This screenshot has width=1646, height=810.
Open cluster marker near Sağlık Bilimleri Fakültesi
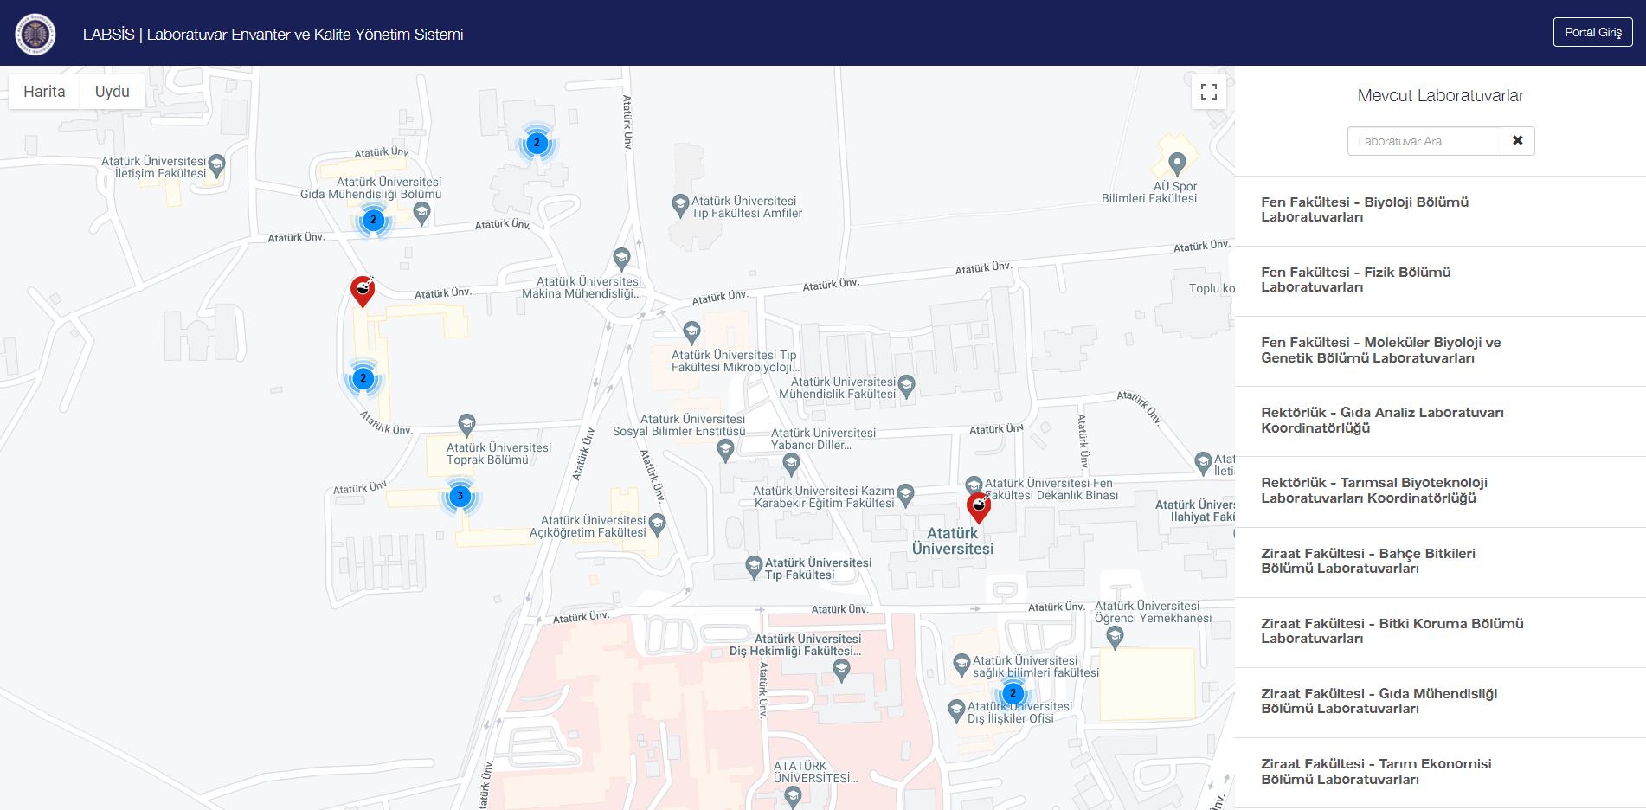[1013, 693]
